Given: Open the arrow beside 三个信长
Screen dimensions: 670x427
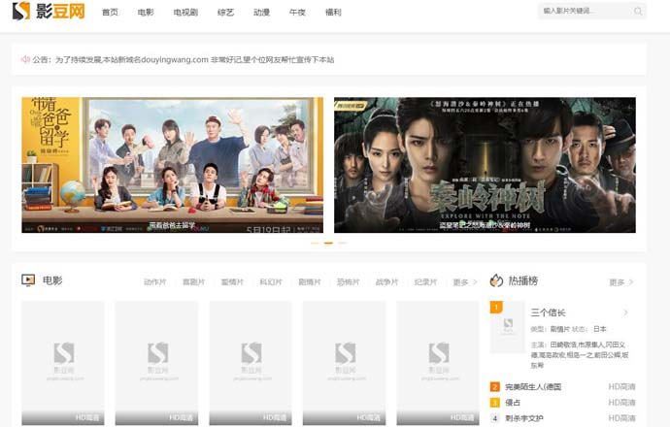Looking at the screenshot, I should (x=625, y=312).
